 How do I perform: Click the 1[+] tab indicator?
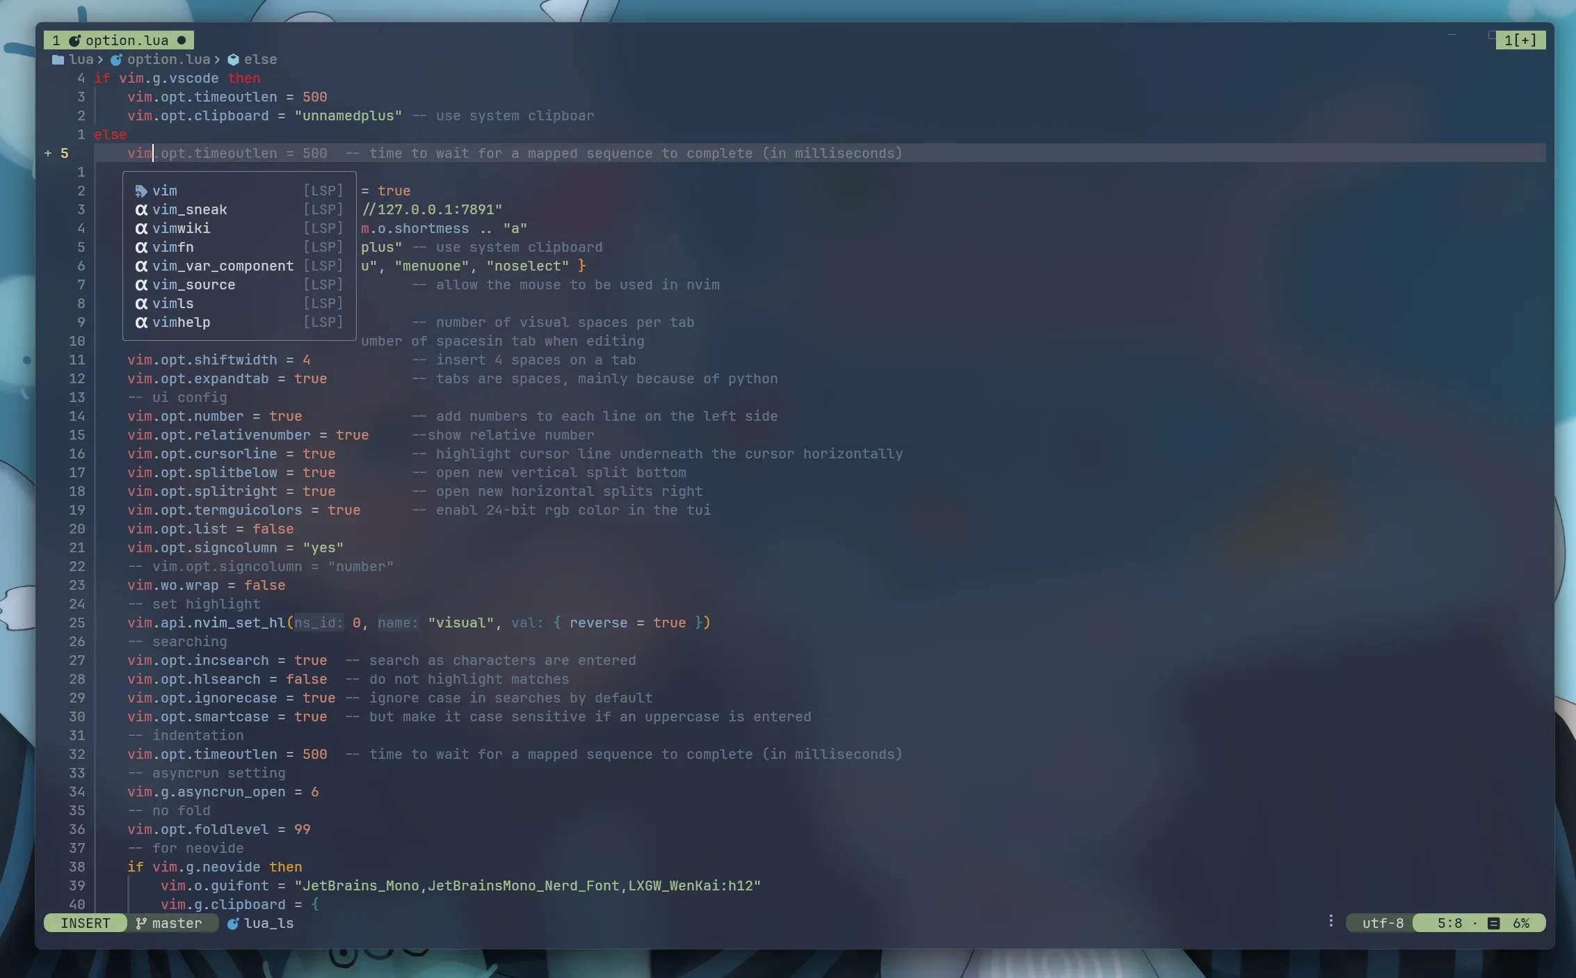[1520, 40]
